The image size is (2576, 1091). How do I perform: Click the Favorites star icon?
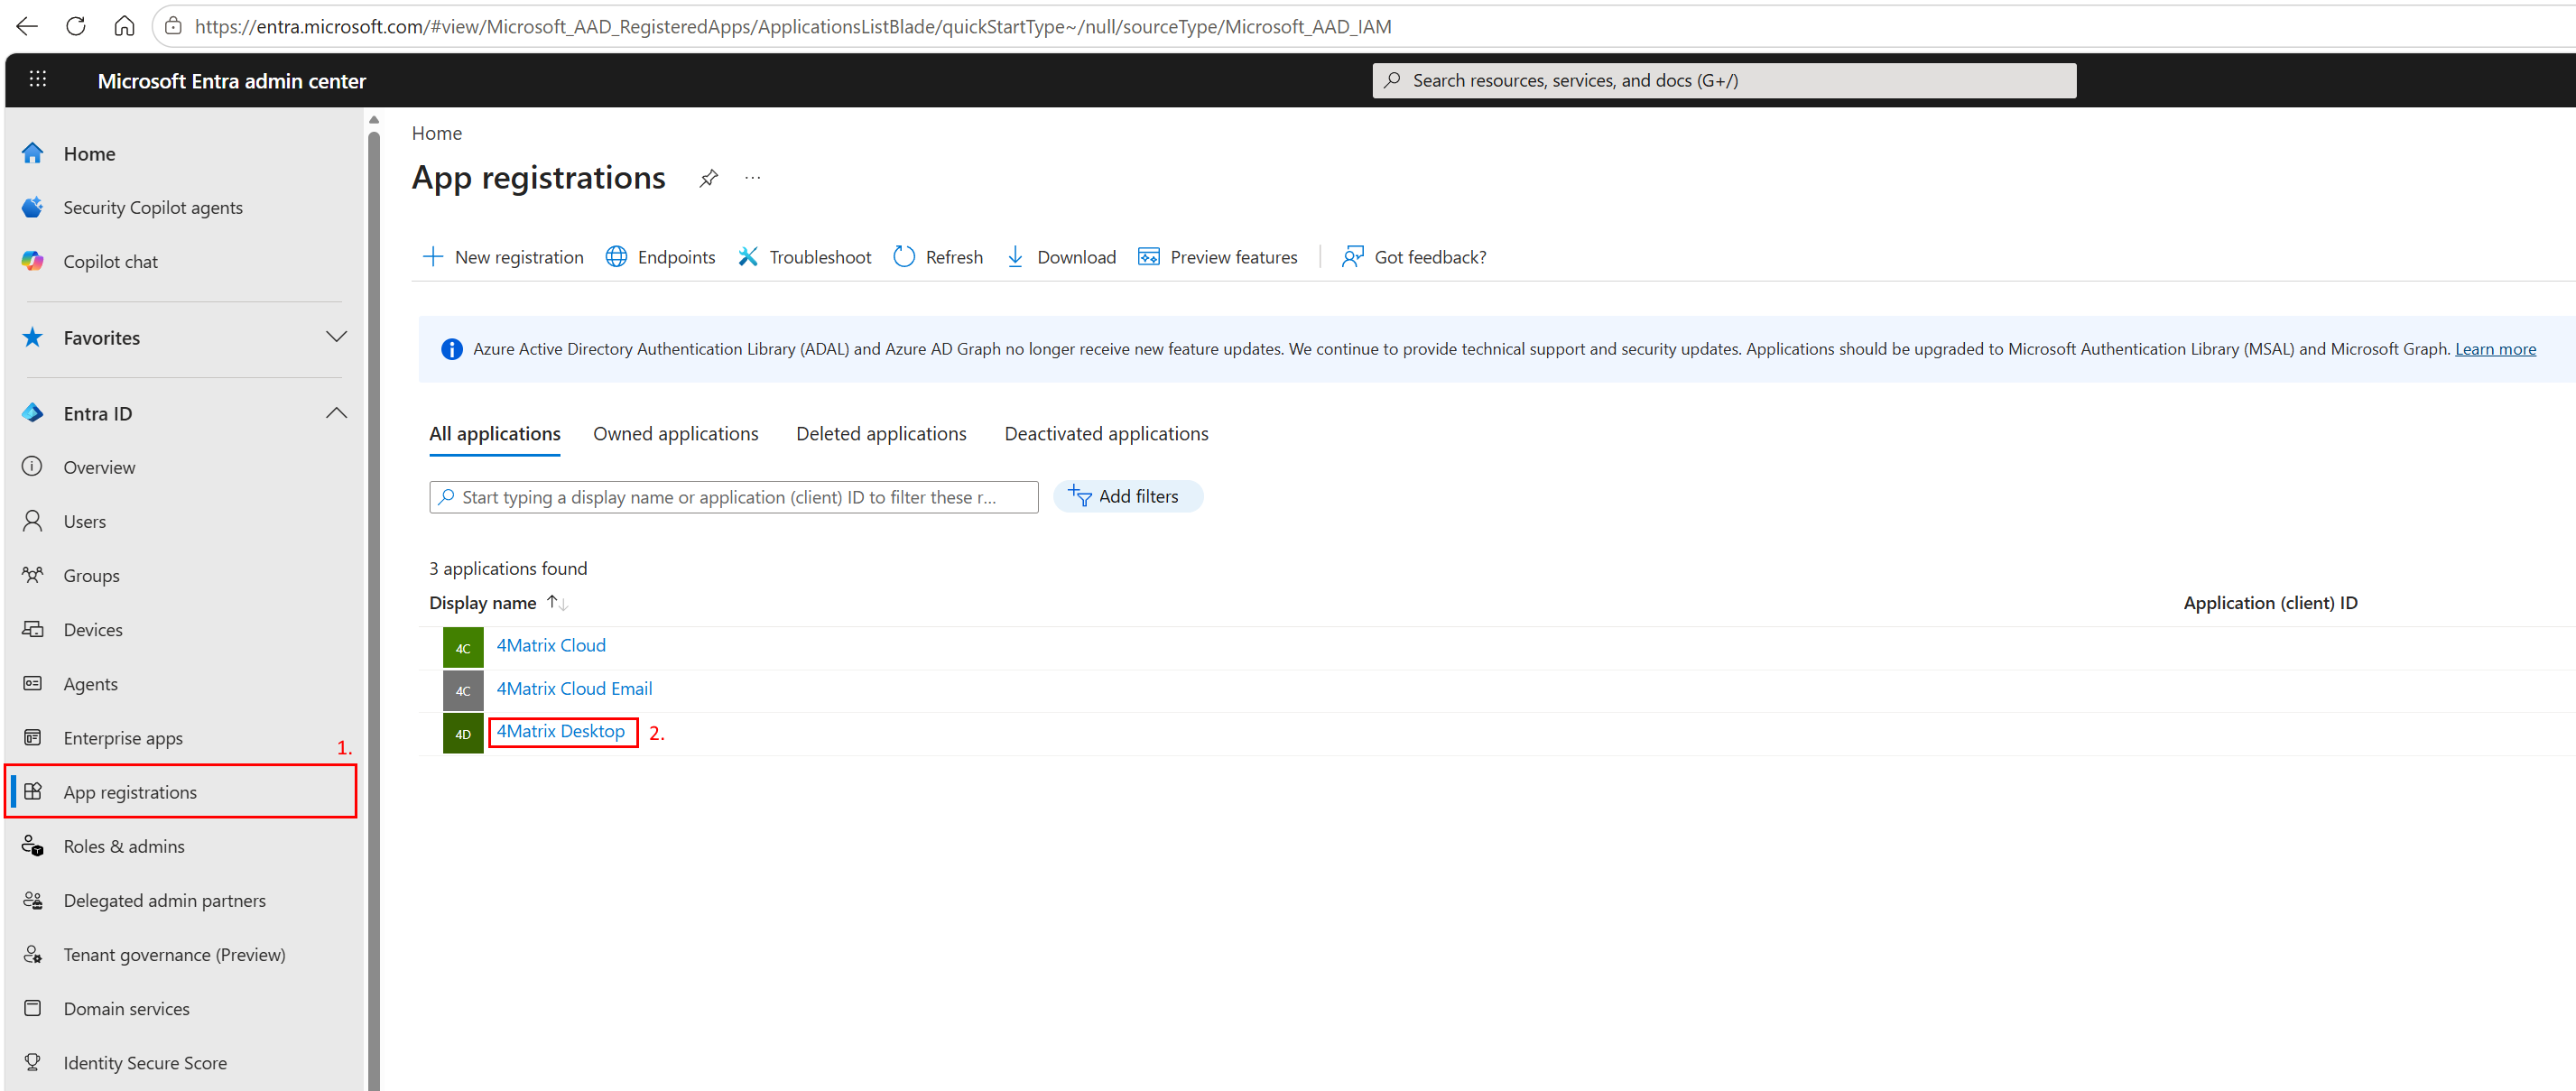point(33,337)
